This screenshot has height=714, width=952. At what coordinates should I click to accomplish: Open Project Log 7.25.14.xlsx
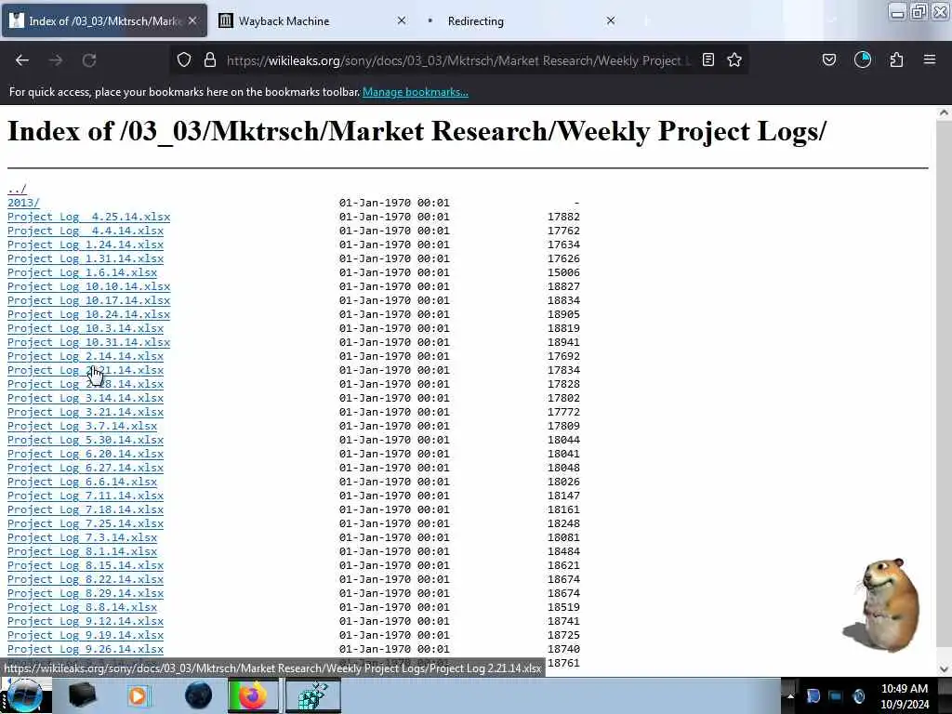[86, 524]
